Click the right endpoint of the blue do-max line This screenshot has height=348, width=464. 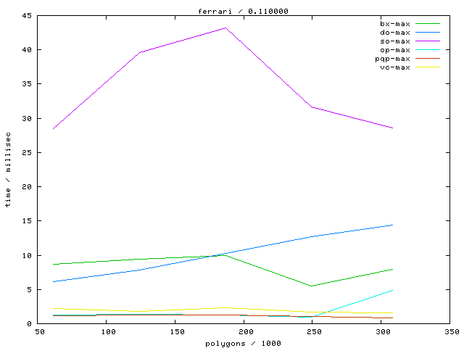393,225
